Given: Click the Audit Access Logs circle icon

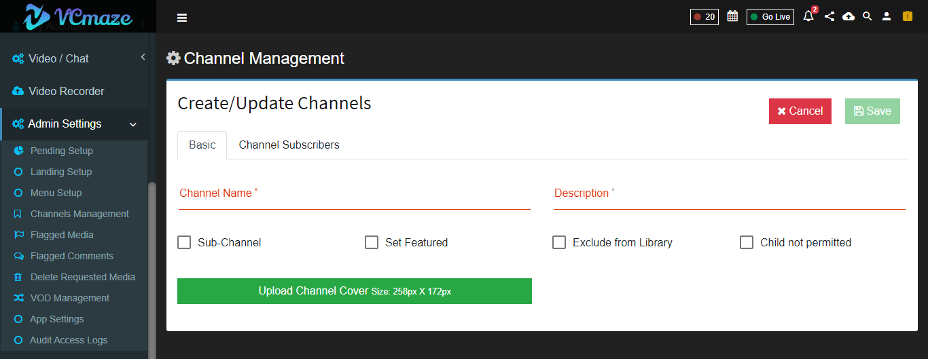Looking at the screenshot, I should coord(18,340).
